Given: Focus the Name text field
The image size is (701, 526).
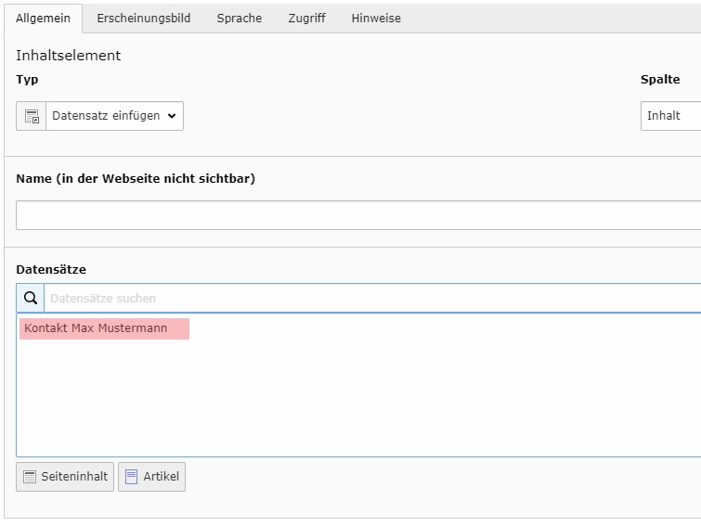Looking at the screenshot, I should tap(358, 215).
